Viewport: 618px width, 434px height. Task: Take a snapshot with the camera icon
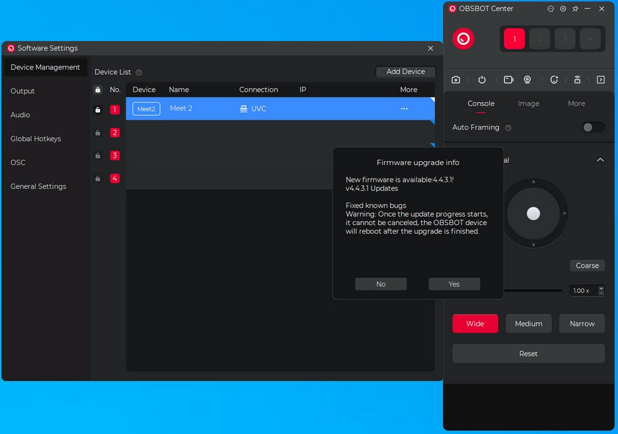456,80
